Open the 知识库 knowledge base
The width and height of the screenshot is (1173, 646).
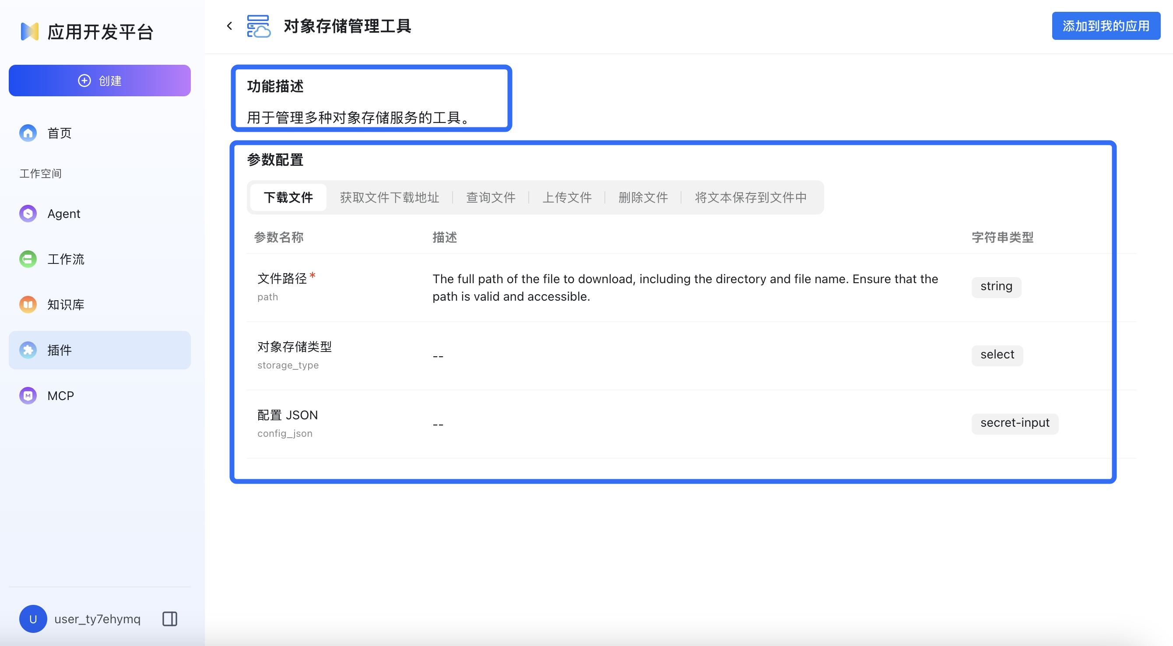66,305
